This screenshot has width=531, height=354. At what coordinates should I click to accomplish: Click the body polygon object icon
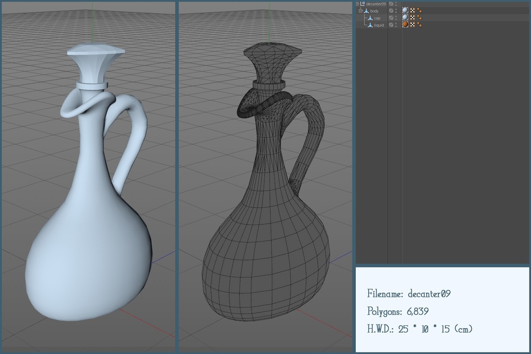click(x=366, y=11)
